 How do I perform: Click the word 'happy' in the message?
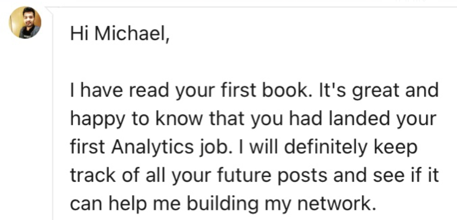click(x=97, y=120)
